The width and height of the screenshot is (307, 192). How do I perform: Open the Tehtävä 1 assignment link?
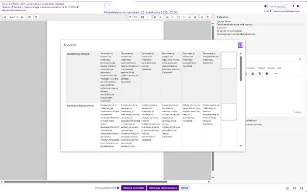tap(45, 7)
